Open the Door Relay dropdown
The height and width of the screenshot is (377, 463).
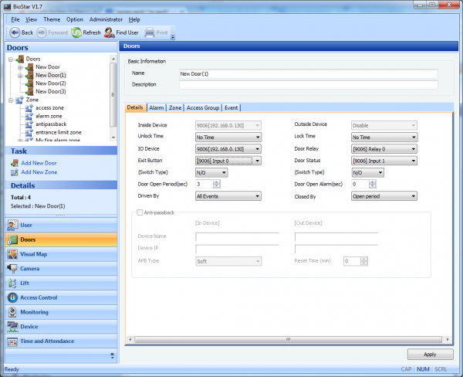point(413,148)
